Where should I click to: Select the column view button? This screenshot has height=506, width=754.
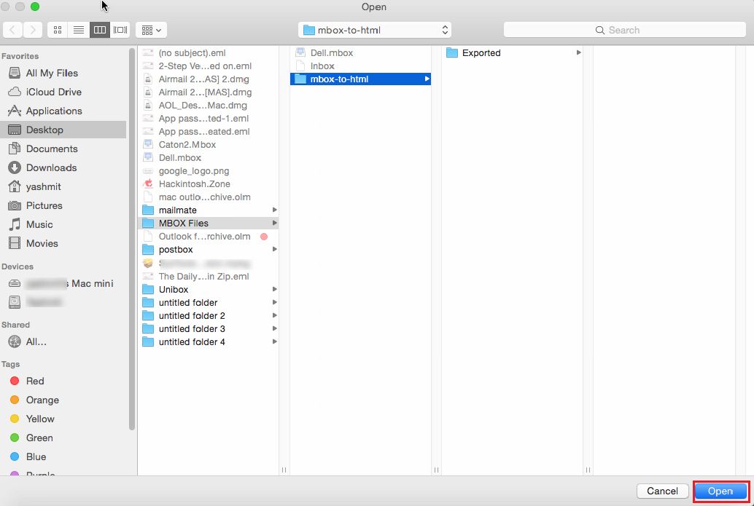[99, 30]
